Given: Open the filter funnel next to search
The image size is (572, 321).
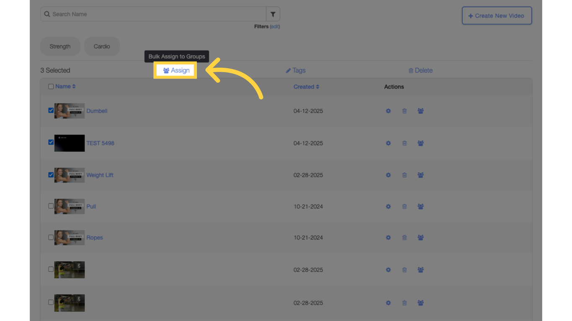Looking at the screenshot, I should pyautogui.click(x=273, y=14).
